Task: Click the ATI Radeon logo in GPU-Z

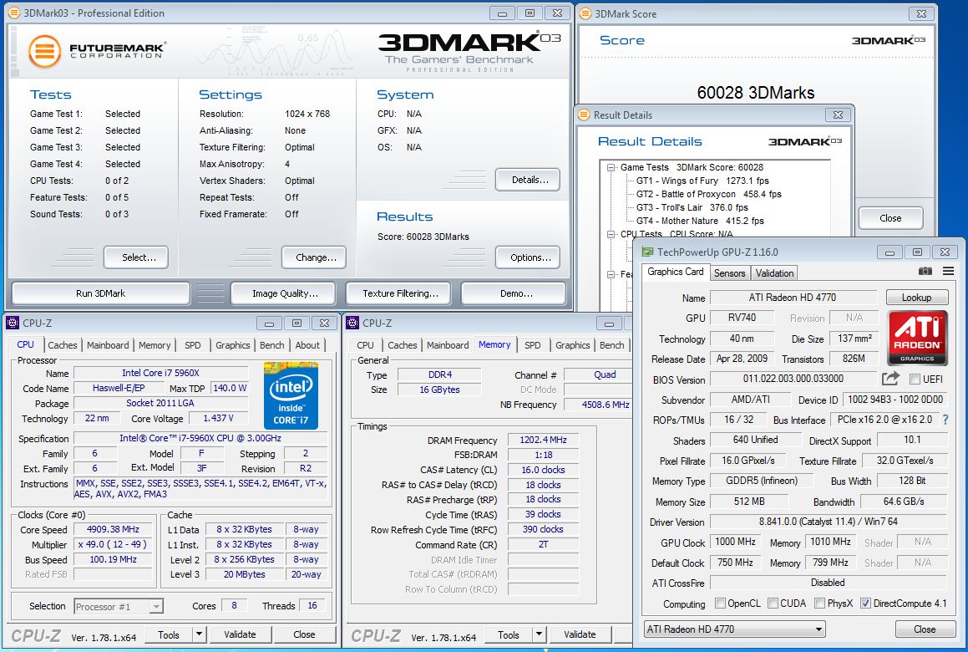Action: point(917,338)
